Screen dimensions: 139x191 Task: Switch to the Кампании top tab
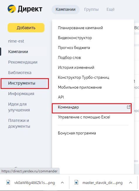point(66,9)
